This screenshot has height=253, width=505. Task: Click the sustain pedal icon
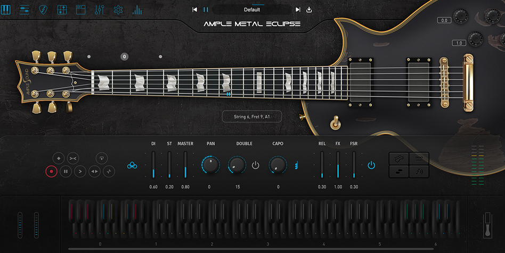[487, 225]
